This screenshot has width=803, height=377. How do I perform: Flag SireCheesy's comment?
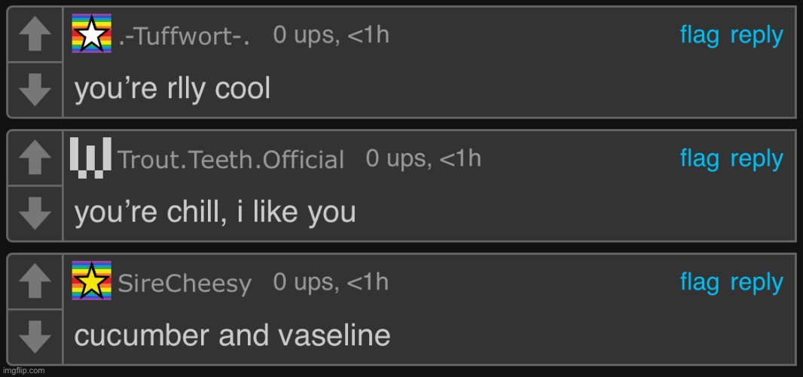pyautogui.click(x=701, y=282)
